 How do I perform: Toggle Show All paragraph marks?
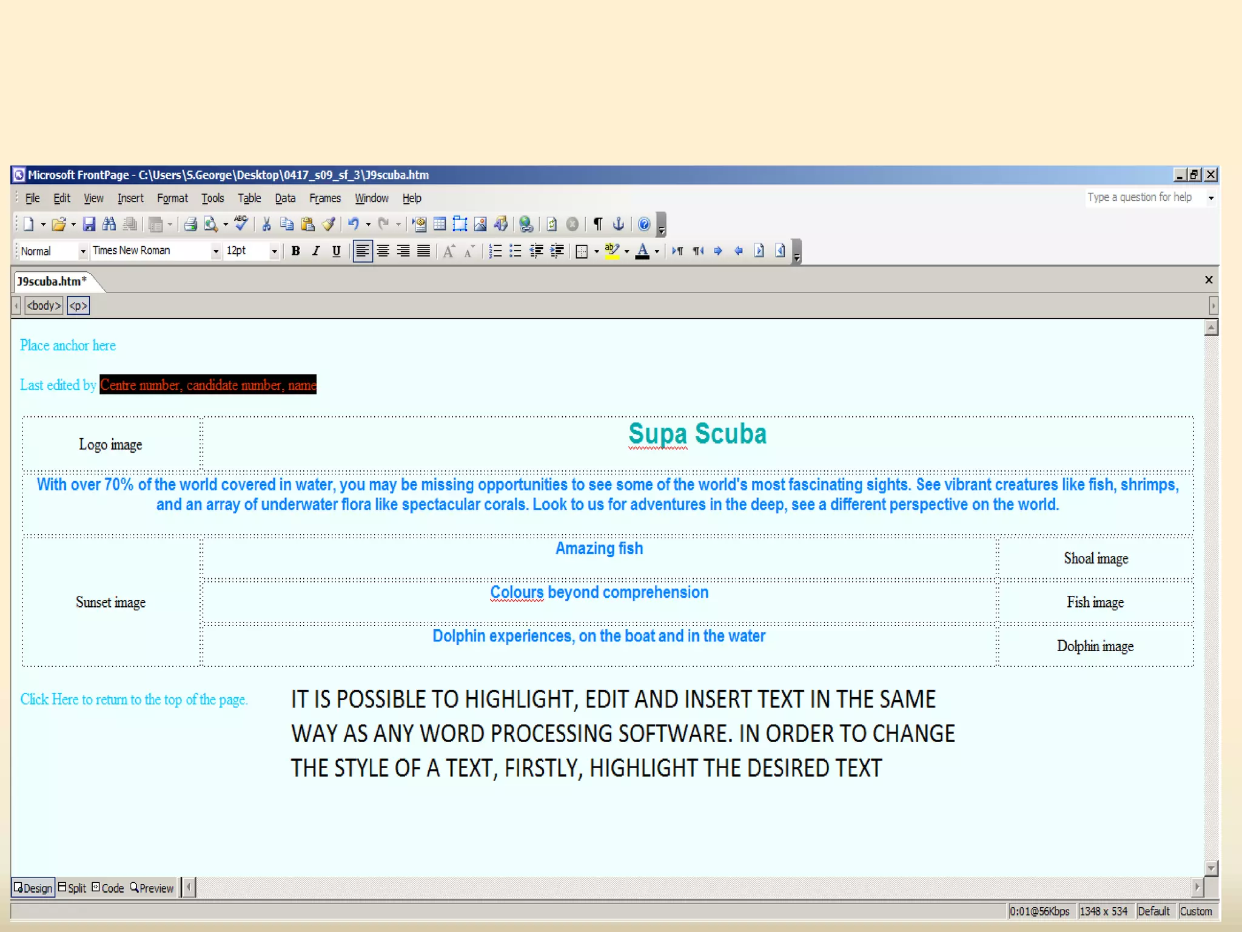598,225
